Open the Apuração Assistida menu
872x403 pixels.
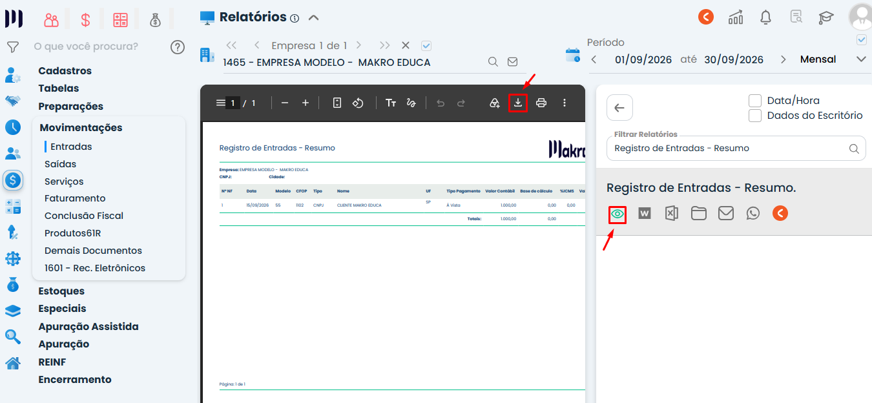[88, 327]
